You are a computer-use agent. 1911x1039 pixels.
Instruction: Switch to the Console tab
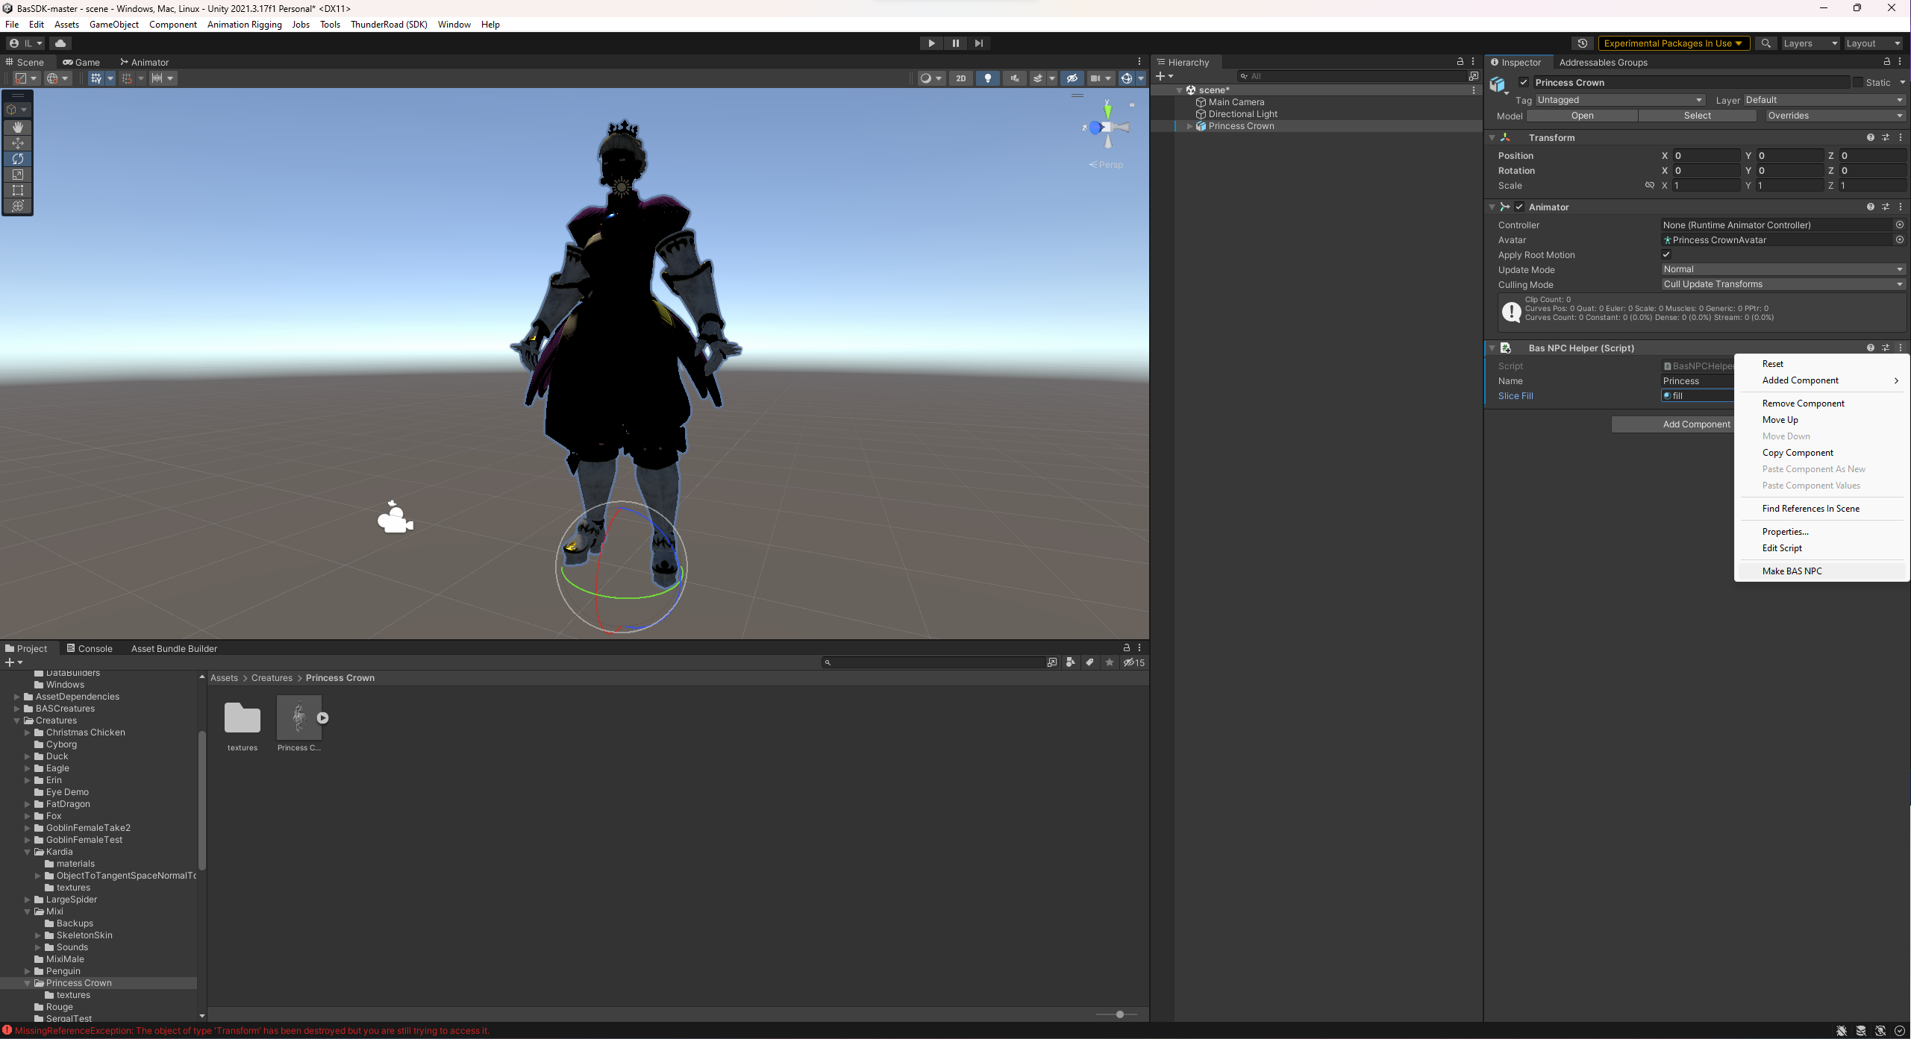coord(90,648)
